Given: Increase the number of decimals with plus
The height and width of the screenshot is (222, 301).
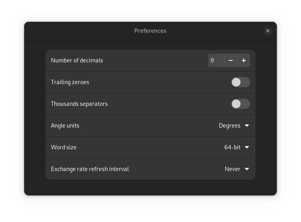Looking at the screenshot, I should [x=244, y=60].
